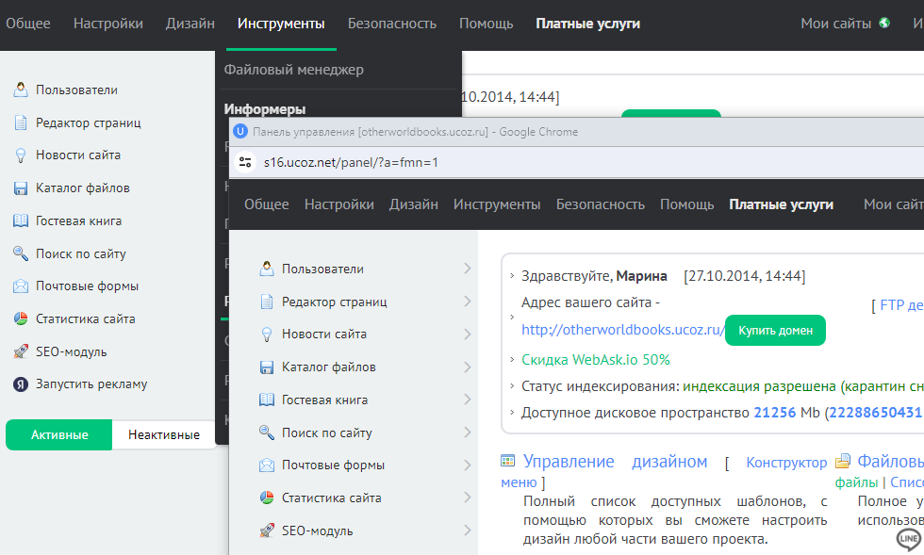Click the folder icon beside the Файловы… heading
The image size is (924, 555).
843,461
